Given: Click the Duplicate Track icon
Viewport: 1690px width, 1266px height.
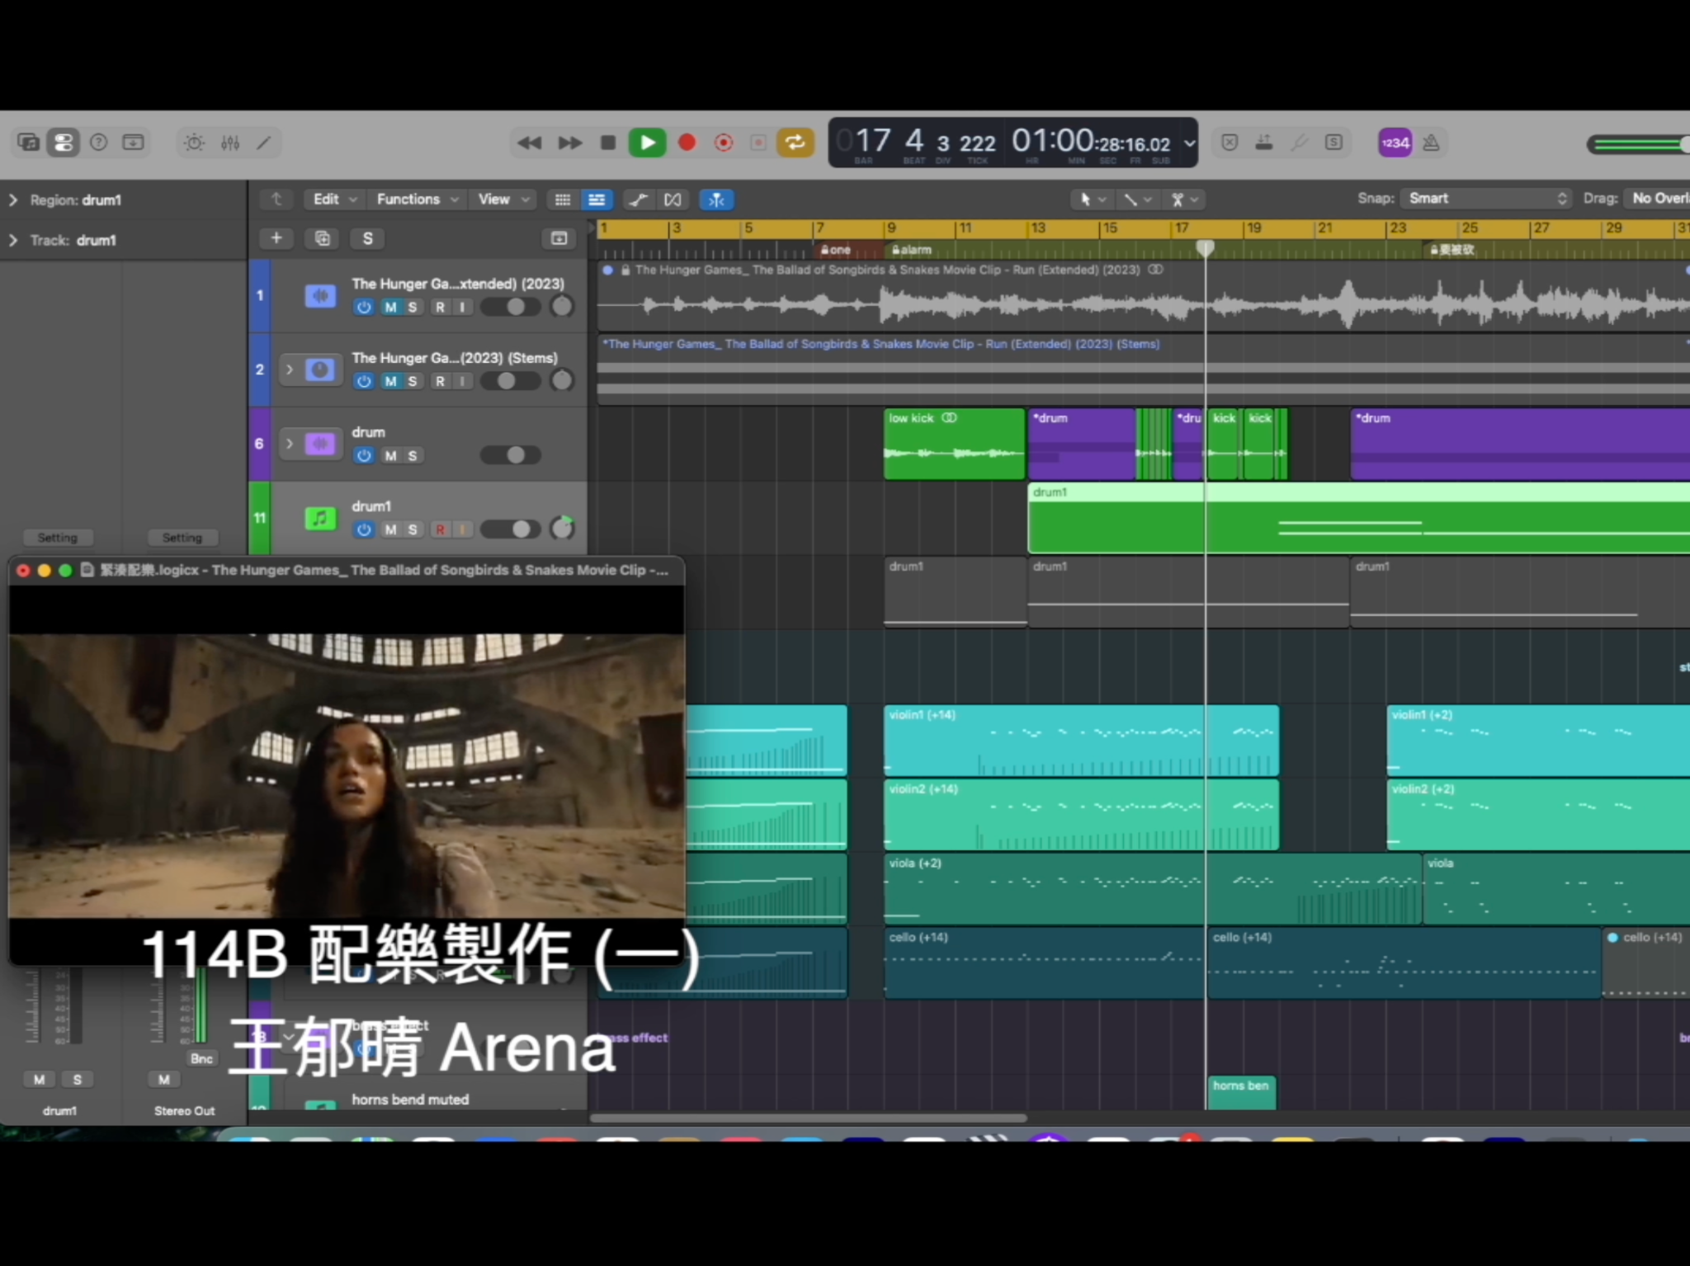Looking at the screenshot, I should [x=323, y=238].
